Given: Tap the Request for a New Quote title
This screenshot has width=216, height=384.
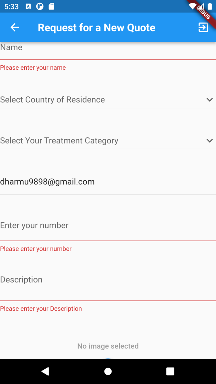Looking at the screenshot, I should (x=97, y=27).
